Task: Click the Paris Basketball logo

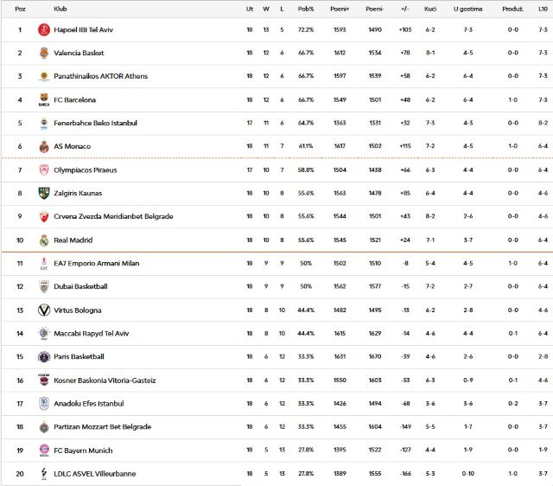Action: 44,356
